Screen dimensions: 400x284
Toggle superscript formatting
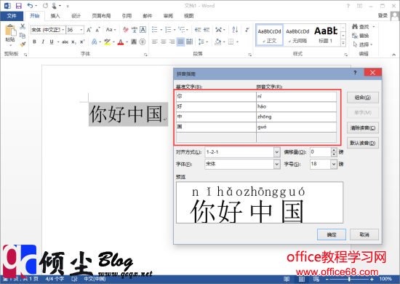coord(82,42)
